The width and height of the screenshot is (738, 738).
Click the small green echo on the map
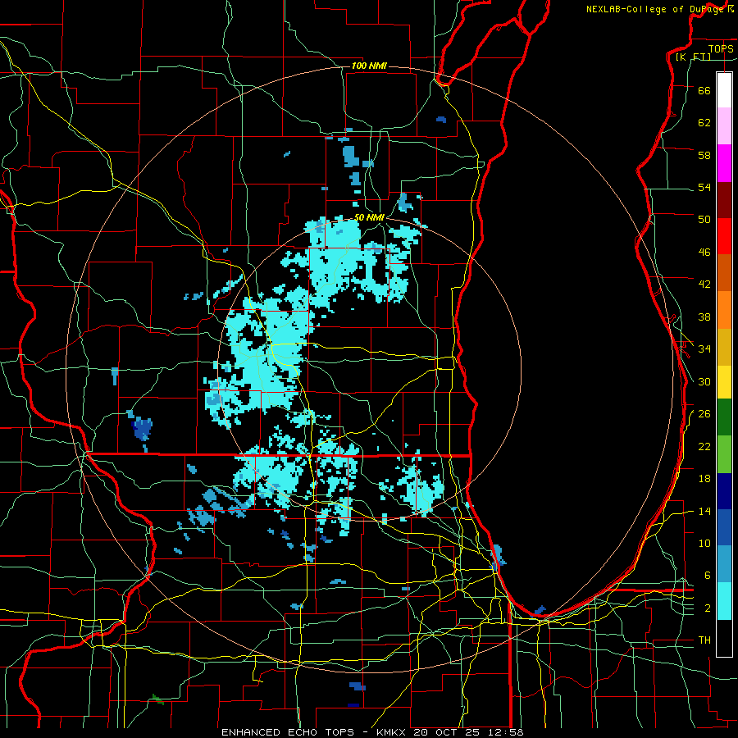(158, 699)
